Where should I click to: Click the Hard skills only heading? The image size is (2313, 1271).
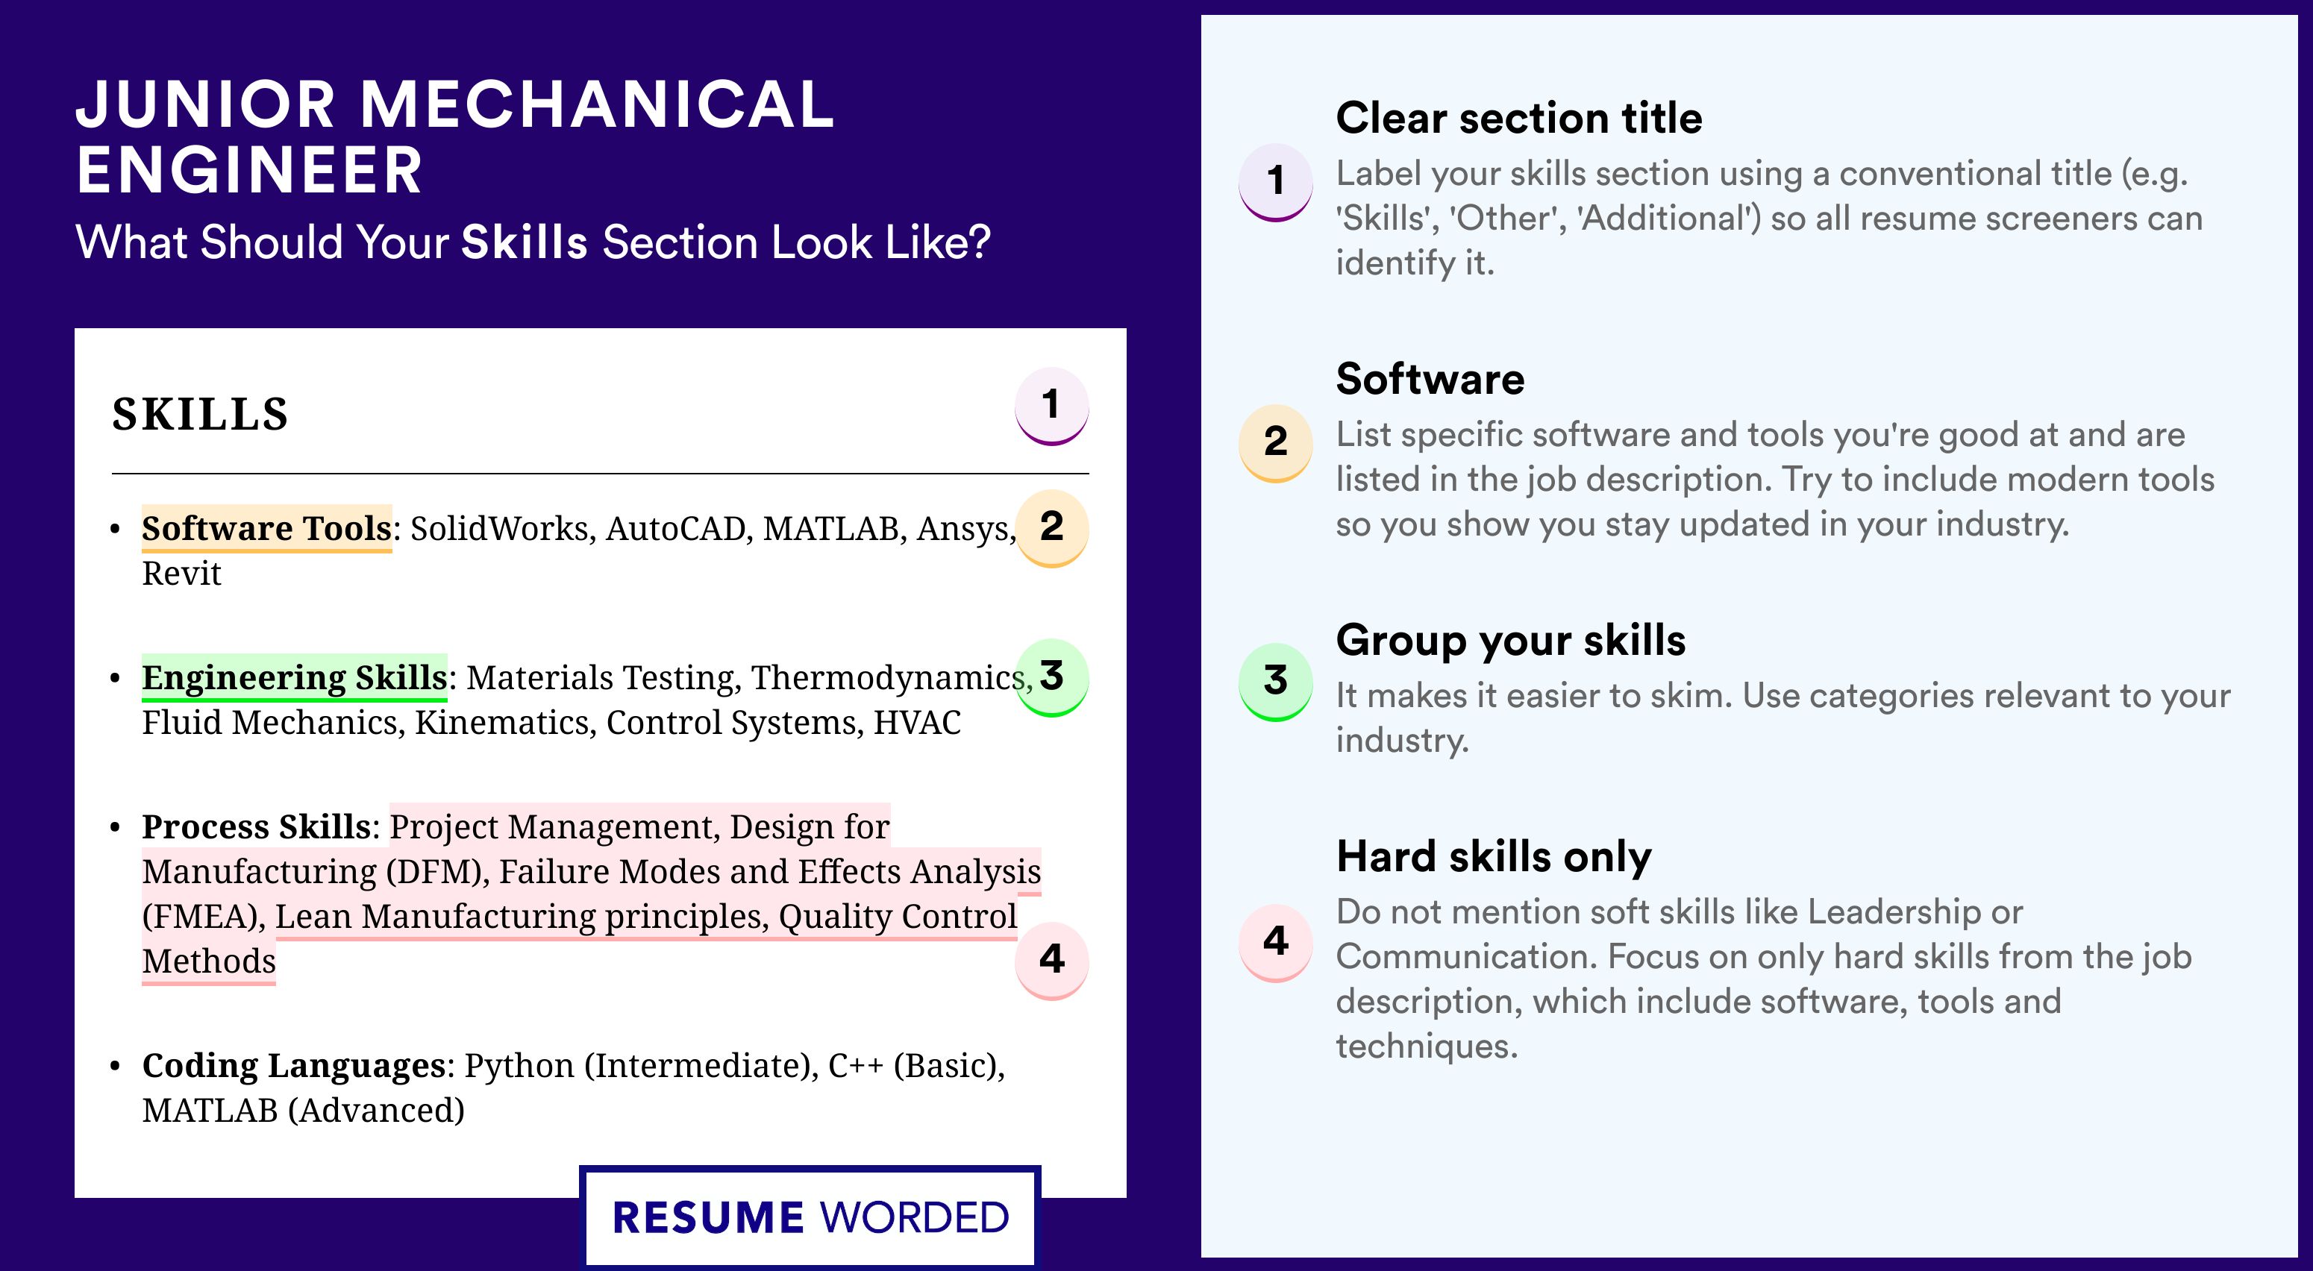pyautogui.click(x=1493, y=856)
